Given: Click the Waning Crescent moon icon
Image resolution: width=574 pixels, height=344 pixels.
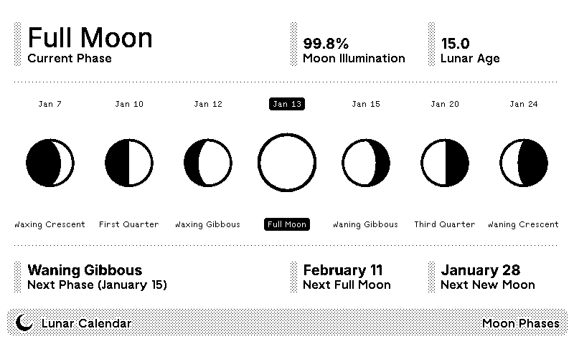Looking at the screenshot, I should point(524,163).
